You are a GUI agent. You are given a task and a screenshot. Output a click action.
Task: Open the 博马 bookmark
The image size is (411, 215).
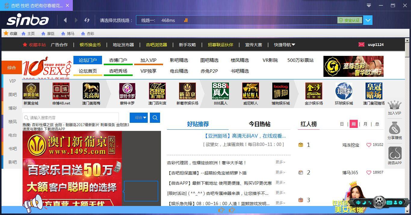[68, 34]
